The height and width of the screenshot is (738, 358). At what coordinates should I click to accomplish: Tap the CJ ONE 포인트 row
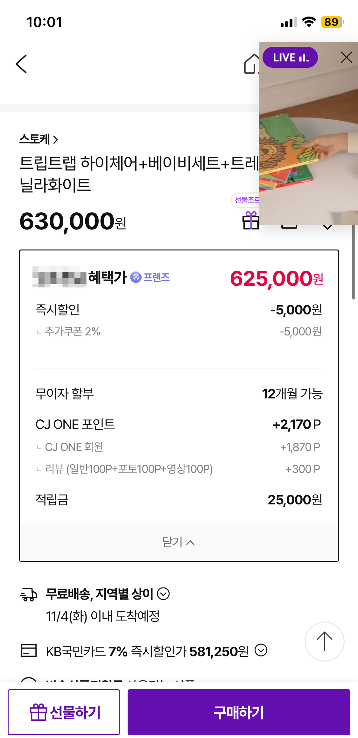179,425
